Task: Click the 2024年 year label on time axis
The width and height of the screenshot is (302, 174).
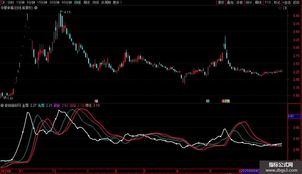Action: coord(6,171)
